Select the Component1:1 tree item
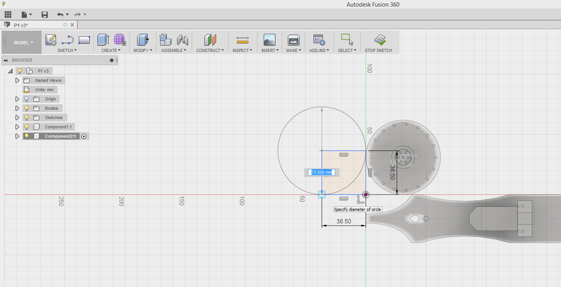The height and width of the screenshot is (287, 561). pos(58,127)
